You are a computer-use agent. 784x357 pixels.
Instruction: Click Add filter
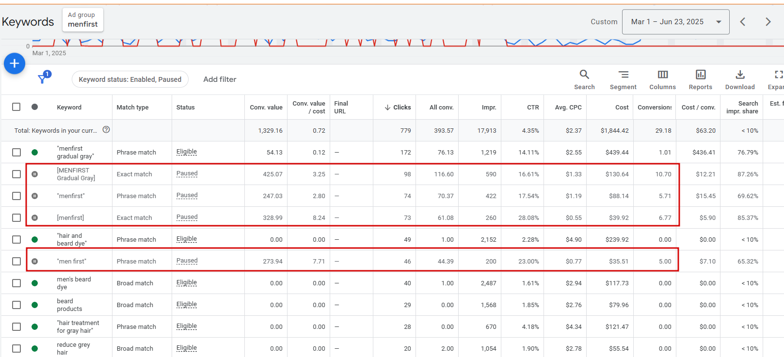tap(220, 79)
